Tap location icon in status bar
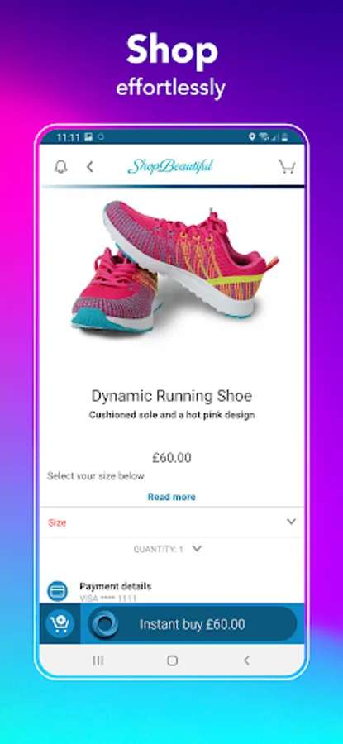Screen dimensions: 343x744 coord(252,137)
